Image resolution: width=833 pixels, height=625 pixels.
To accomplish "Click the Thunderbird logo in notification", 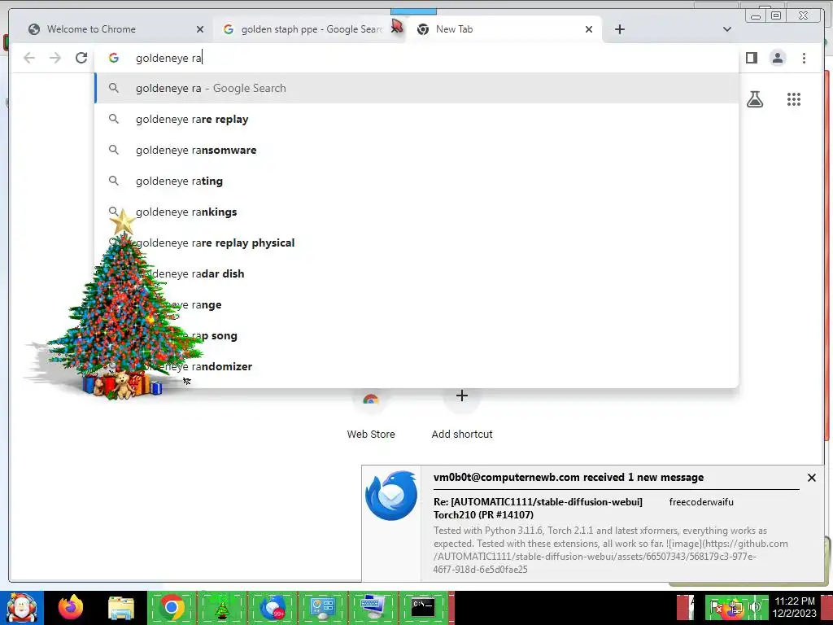I will pos(391,496).
